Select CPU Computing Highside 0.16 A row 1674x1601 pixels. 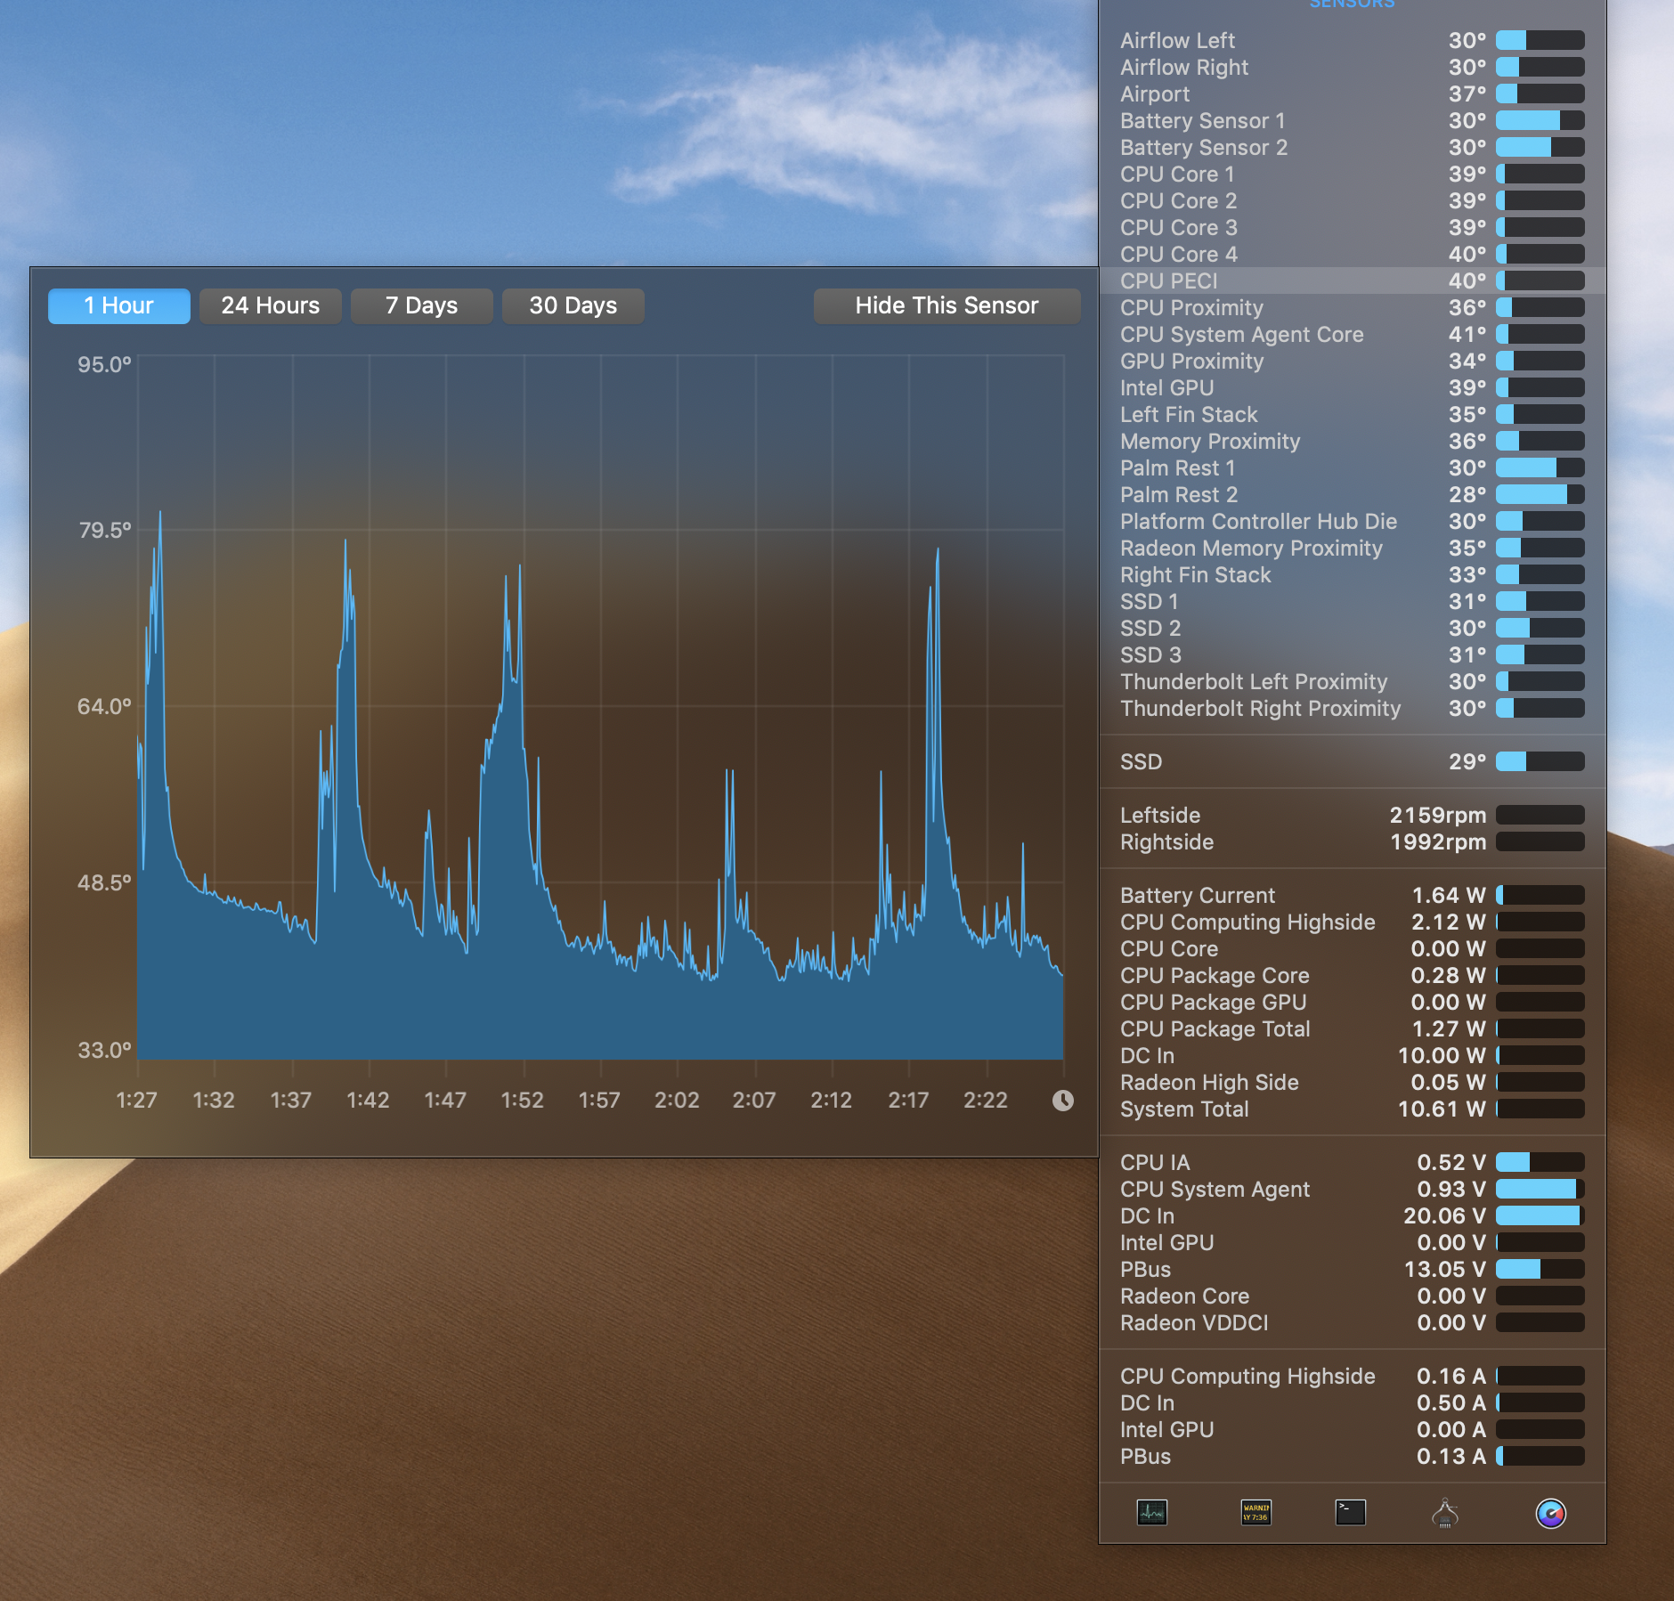pos(1353,1376)
